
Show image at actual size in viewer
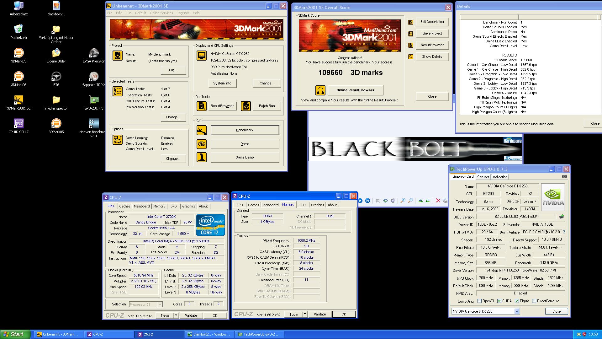385,201
